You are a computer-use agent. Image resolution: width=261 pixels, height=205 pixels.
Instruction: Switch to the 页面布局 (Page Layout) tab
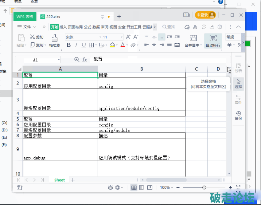click(x=75, y=27)
